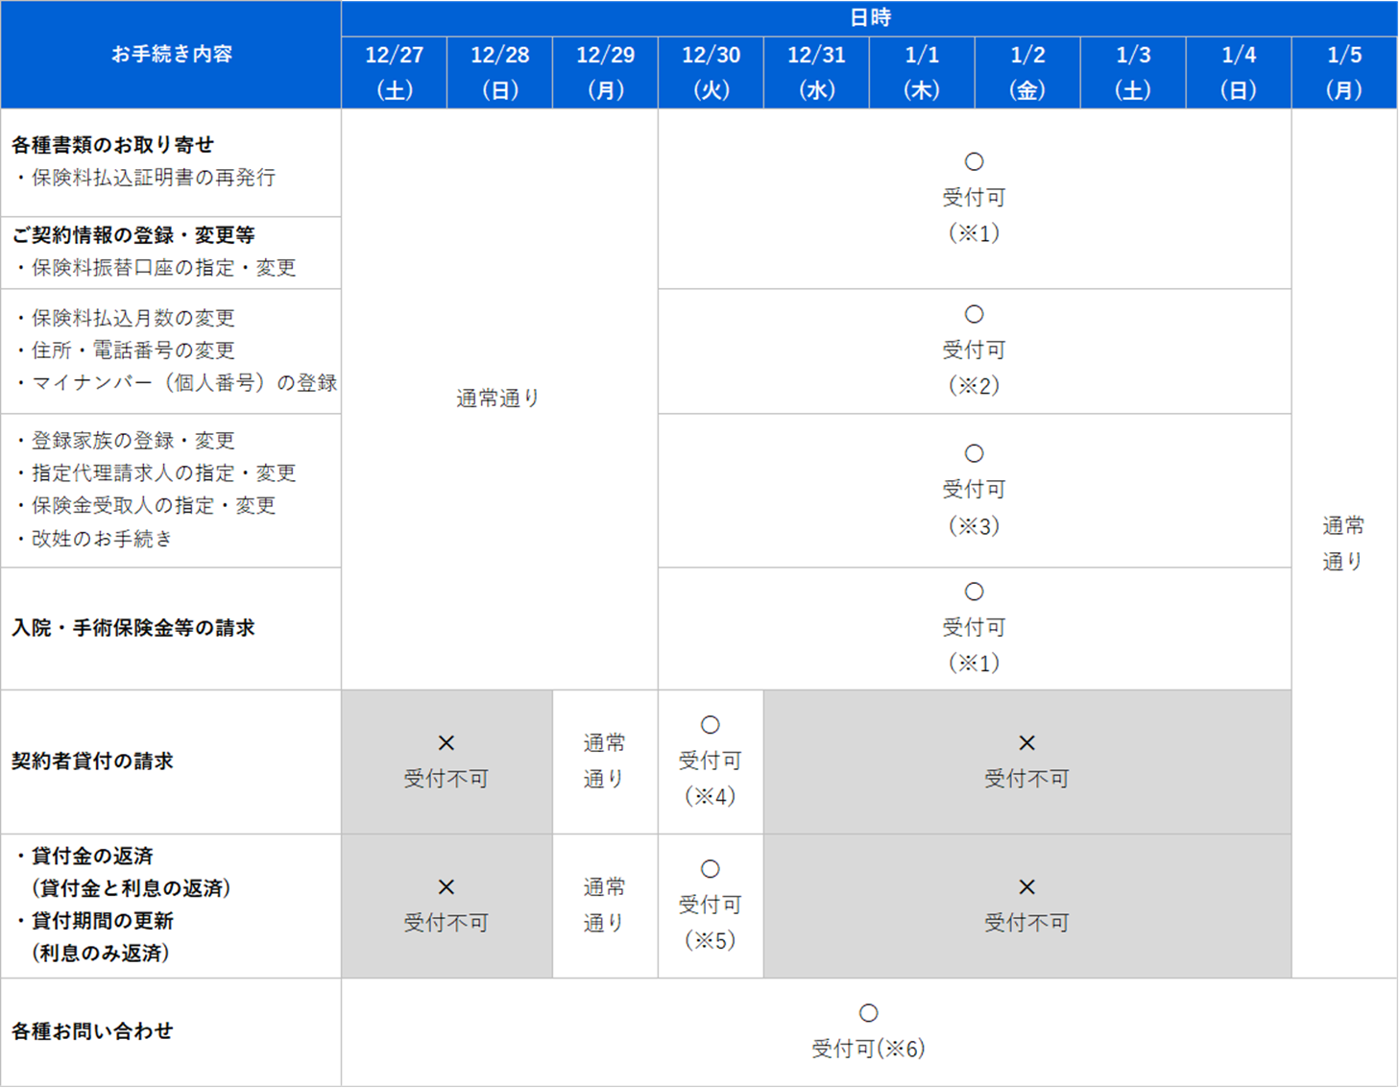The width and height of the screenshot is (1399, 1088).
Task: Click the circle symbol above 受付可 (※2)
Action: [974, 314]
